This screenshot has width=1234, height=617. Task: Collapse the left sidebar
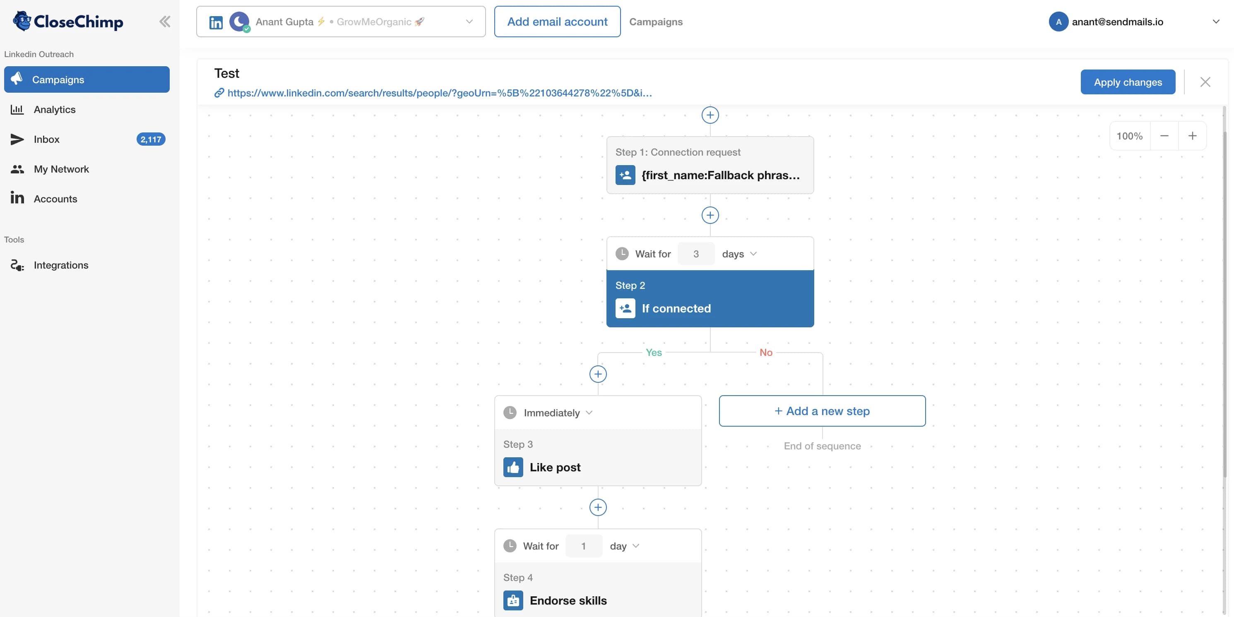[165, 21]
